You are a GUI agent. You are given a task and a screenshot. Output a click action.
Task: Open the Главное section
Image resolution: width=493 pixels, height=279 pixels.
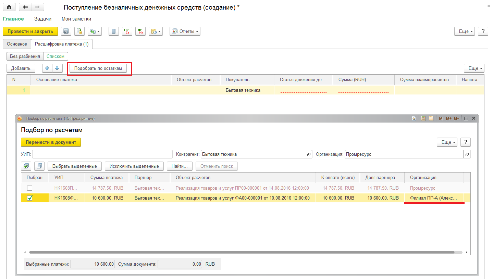13,19
